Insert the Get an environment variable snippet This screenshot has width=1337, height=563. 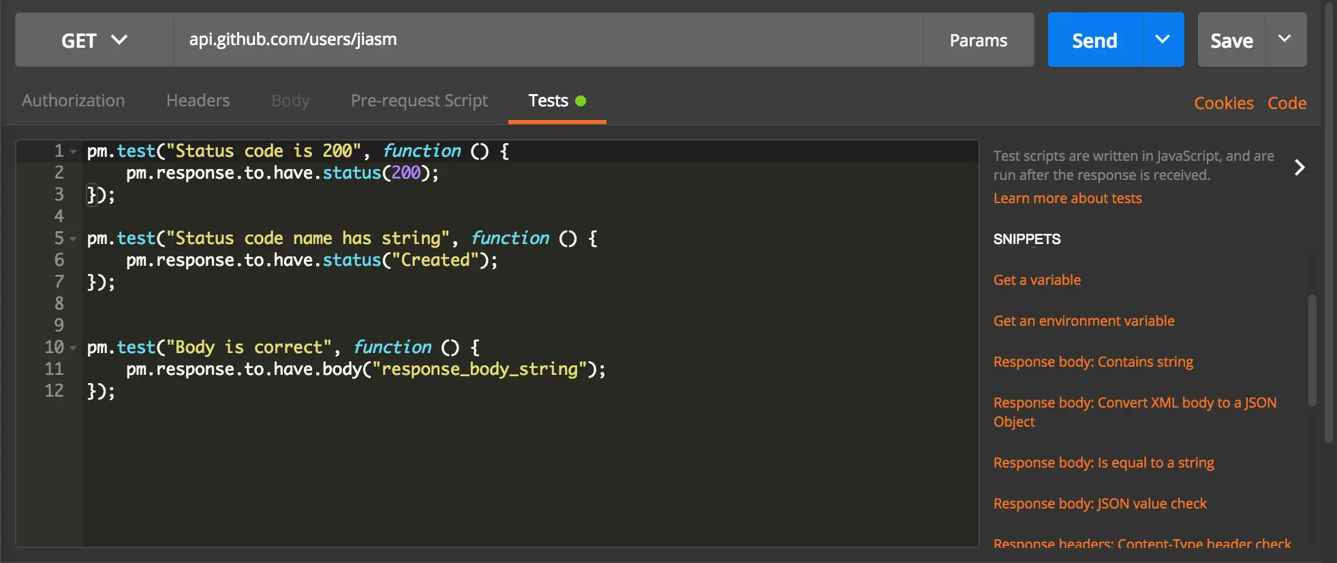[x=1084, y=321]
